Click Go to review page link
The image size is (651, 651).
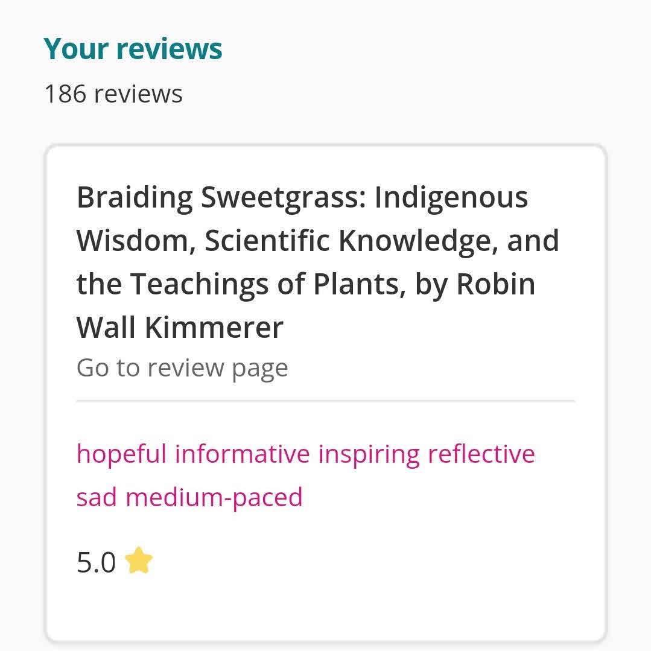[x=182, y=367]
